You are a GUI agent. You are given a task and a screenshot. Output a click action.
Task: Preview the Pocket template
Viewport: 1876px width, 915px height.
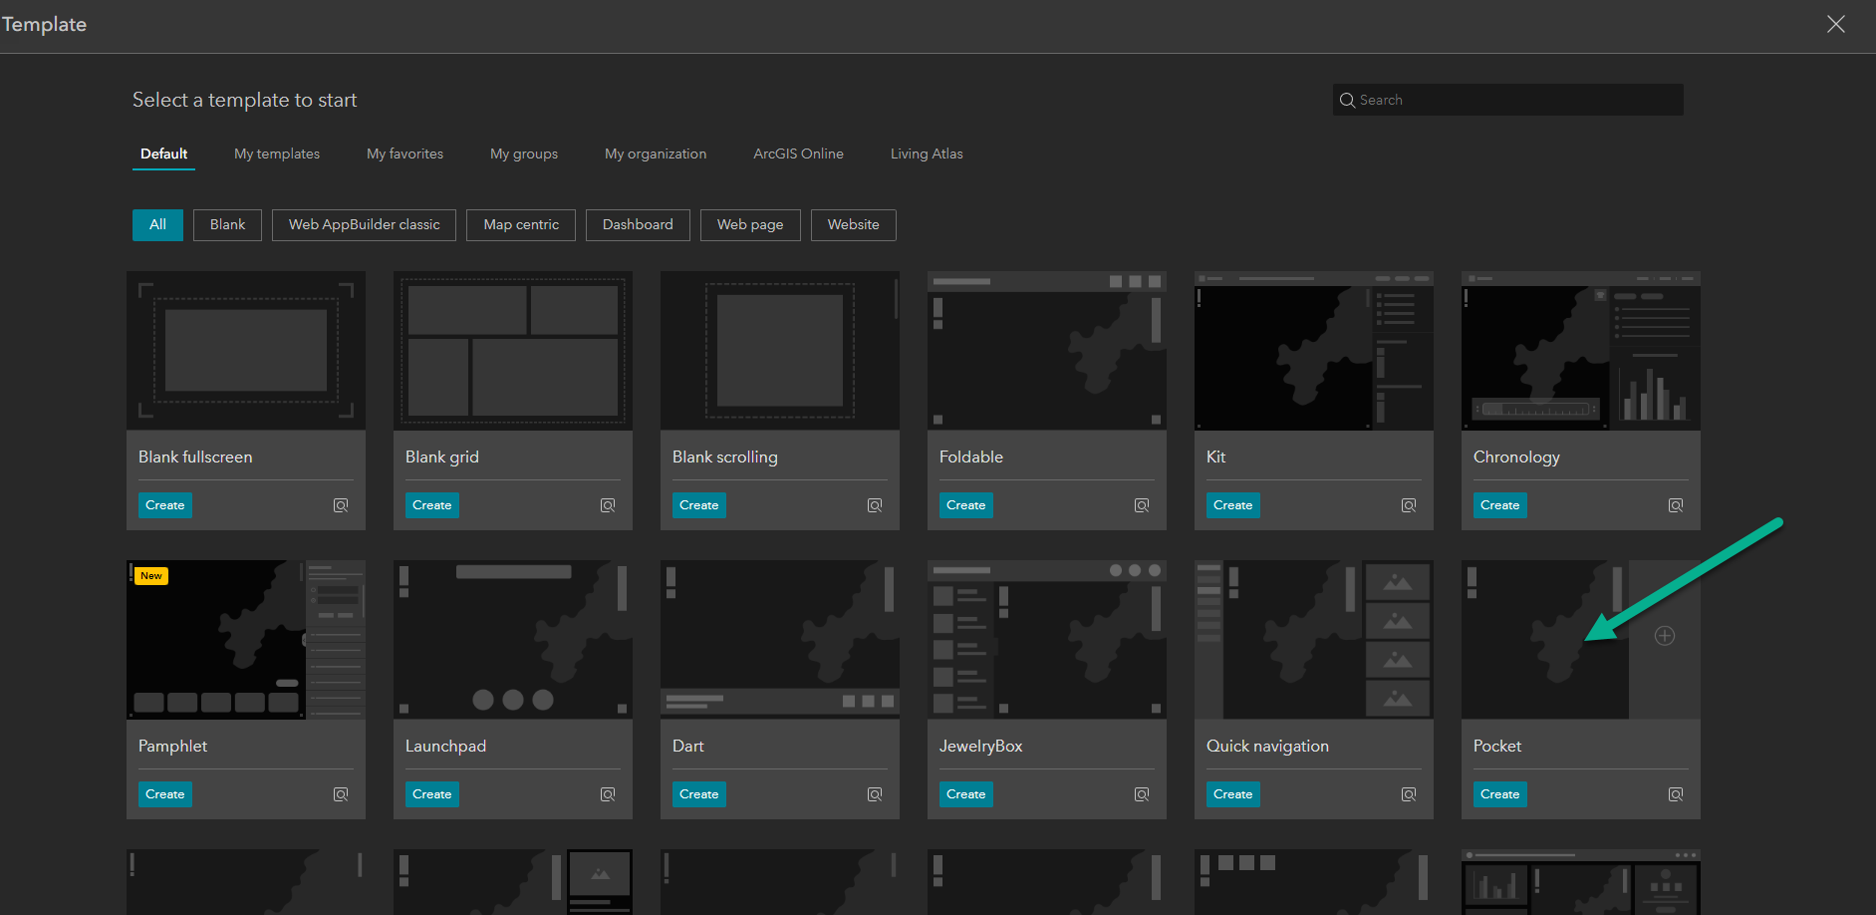[x=1675, y=794]
